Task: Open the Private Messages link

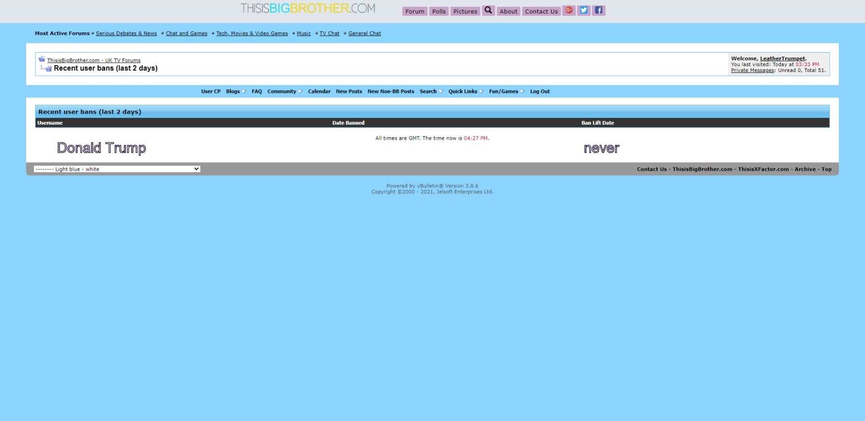Action: point(752,70)
